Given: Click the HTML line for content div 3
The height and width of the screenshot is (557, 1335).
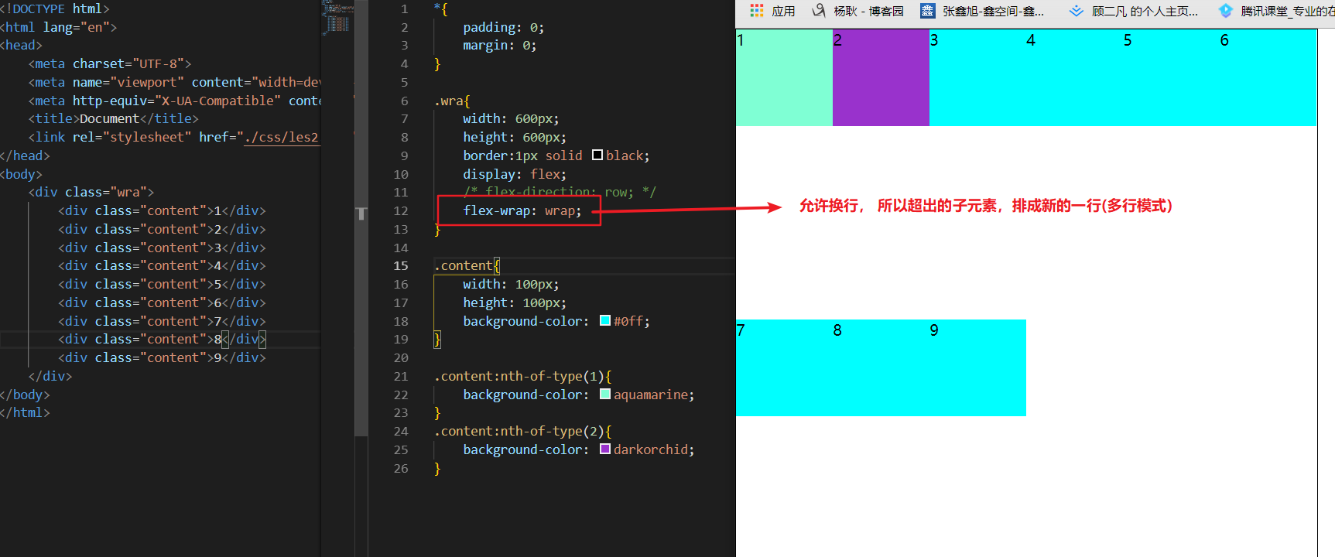Looking at the screenshot, I should coord(162,248).
